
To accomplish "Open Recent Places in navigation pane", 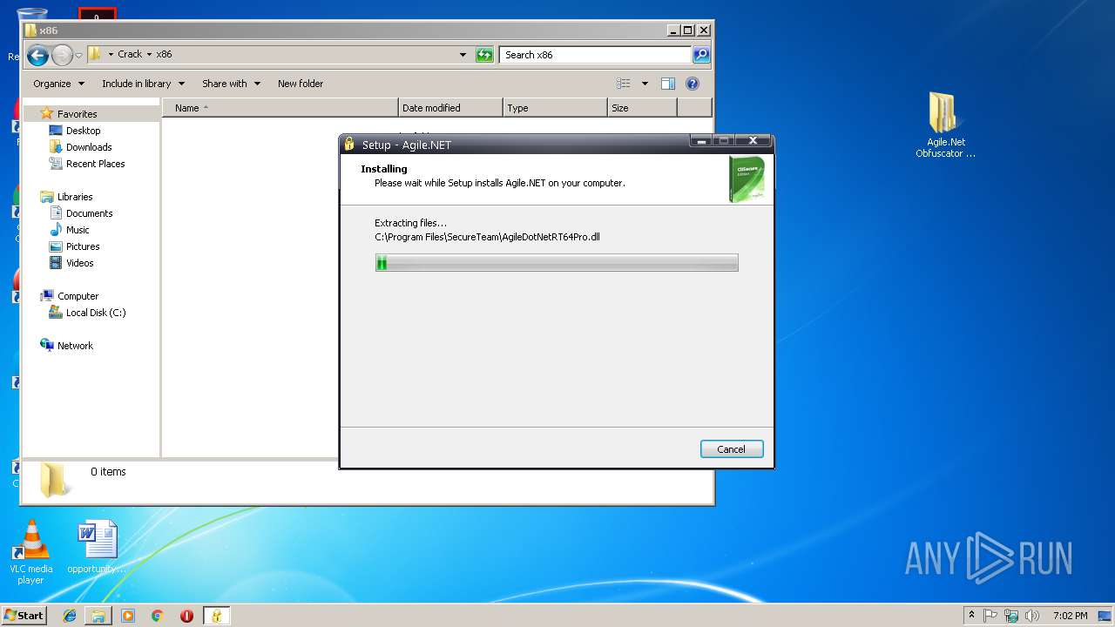I will coord(95,164).
